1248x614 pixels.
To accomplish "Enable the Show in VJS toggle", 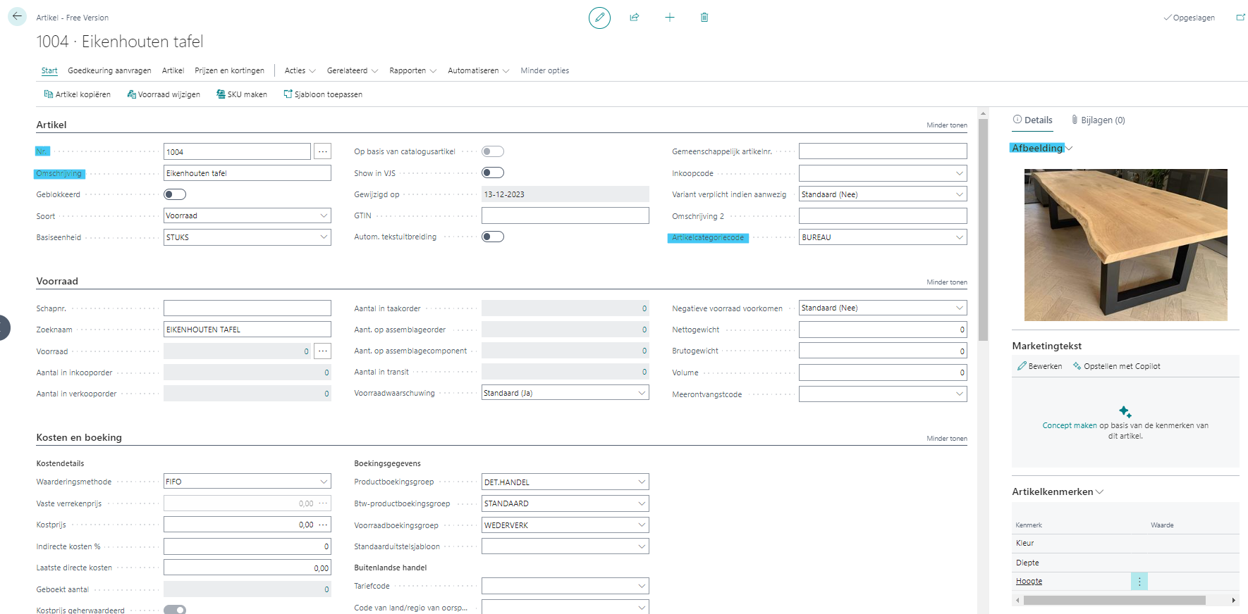I will 493,173.
